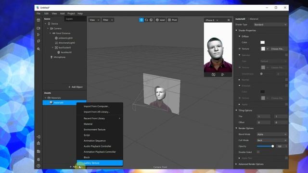308x173 pixels.
Task: Choose Environment Texture in context menu
Action: [100, 130]
